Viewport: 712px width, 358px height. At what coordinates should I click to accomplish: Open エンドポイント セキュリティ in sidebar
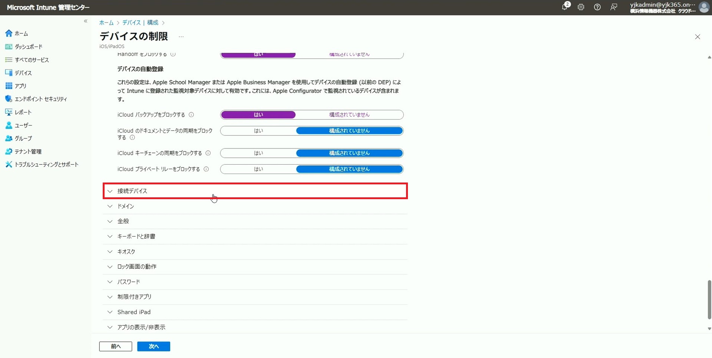coord(41,99)
